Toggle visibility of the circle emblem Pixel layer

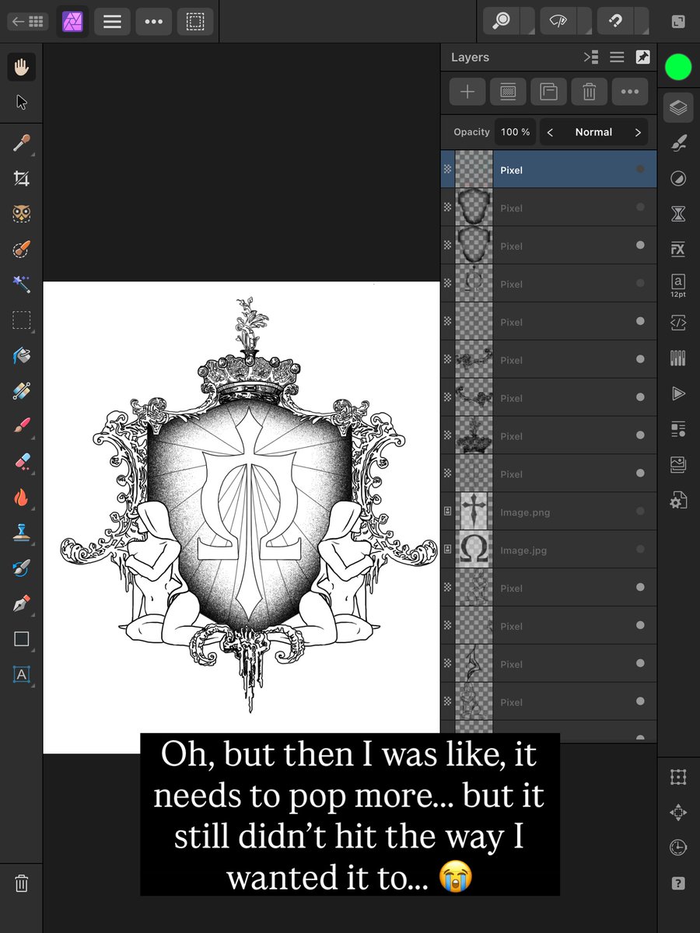coord(640,283)
